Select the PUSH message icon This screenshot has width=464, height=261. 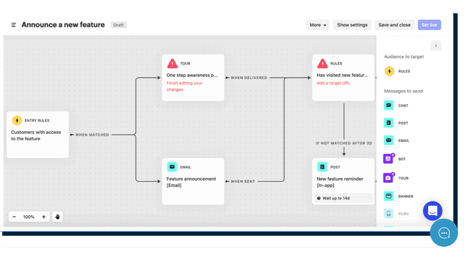click(x=389, y=214)
